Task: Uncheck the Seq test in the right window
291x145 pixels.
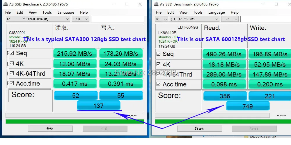Action: 159,54
